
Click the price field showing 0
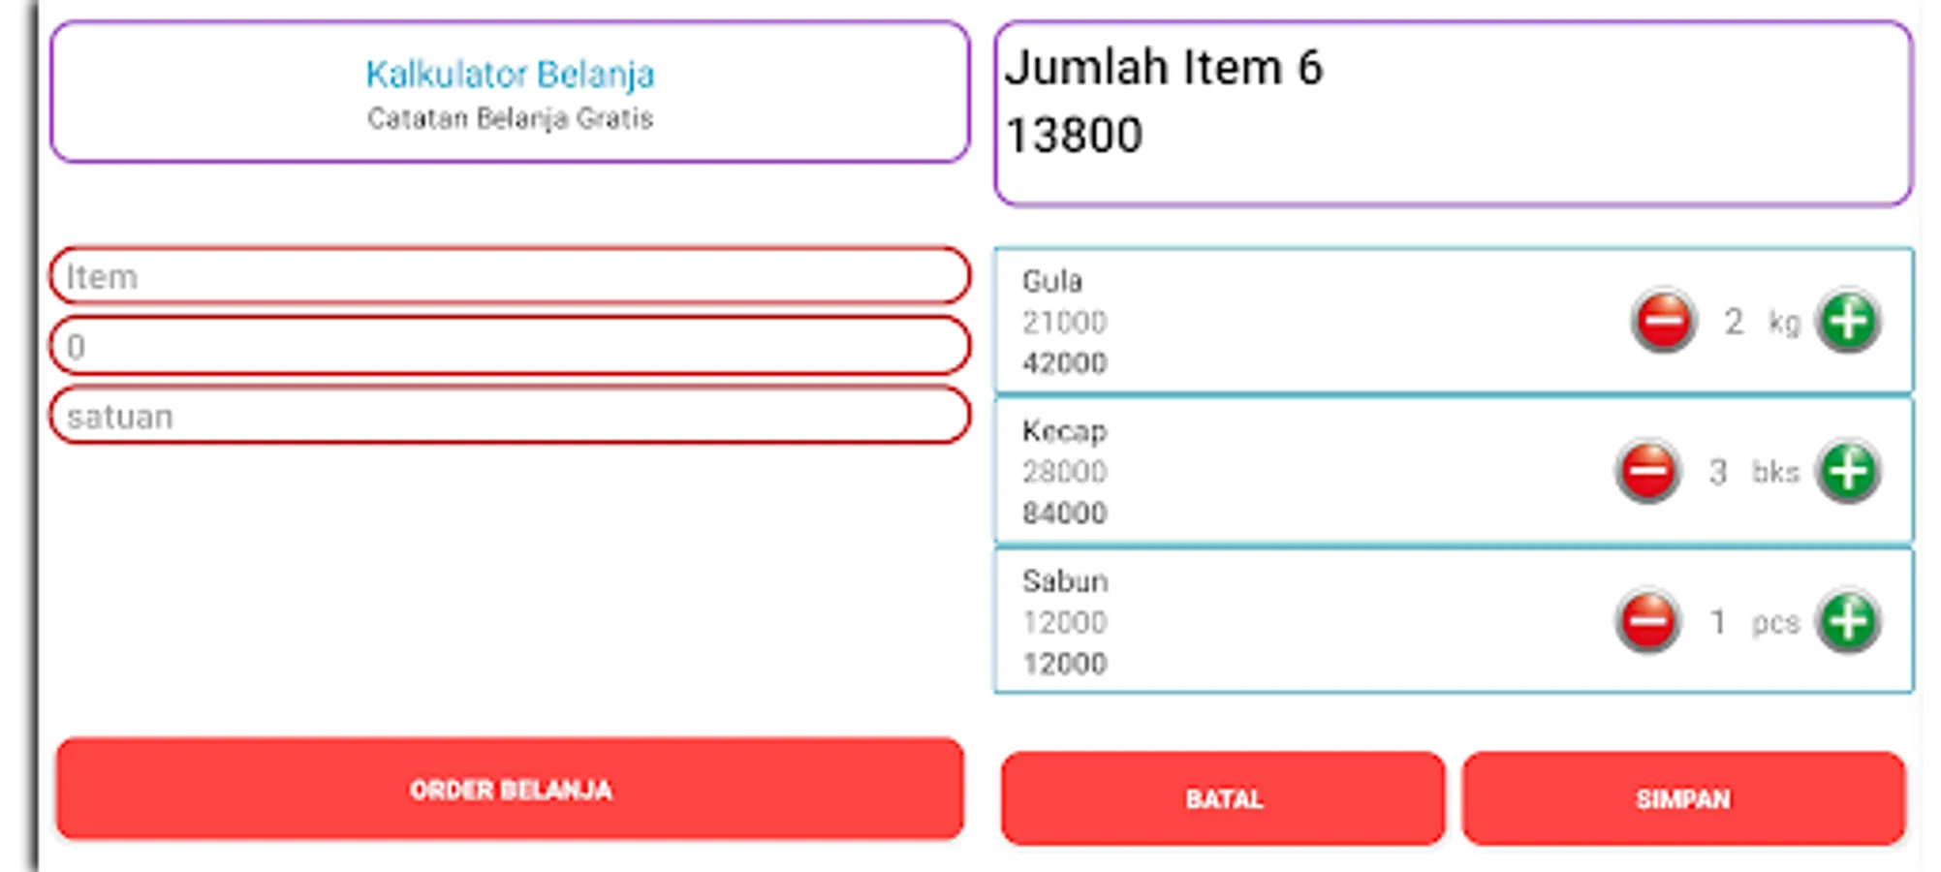510,347
